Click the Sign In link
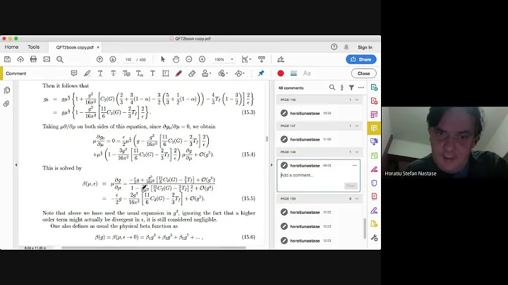The width and height of the screenshot is (508, 285). click(x=365, y=47)
